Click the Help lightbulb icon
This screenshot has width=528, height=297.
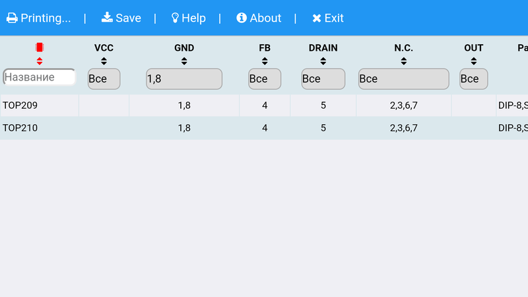tap(175, 18)
